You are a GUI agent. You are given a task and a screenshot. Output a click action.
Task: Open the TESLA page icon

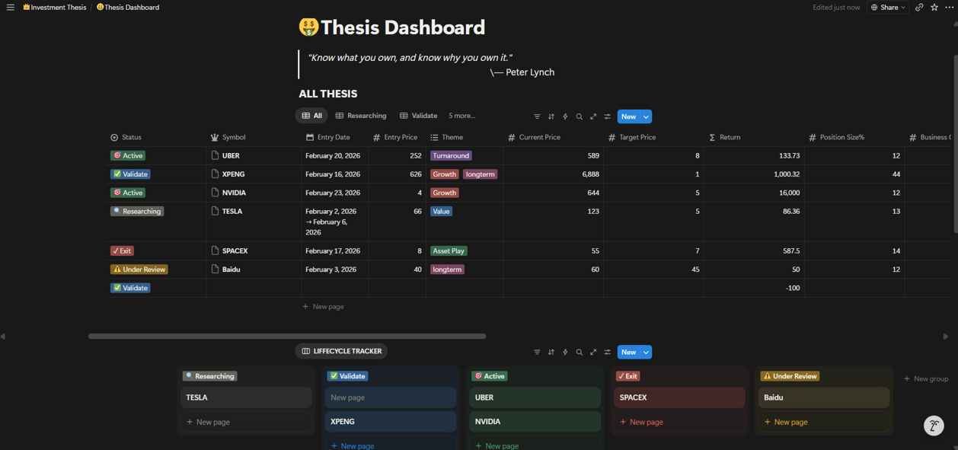click(215, 211)
